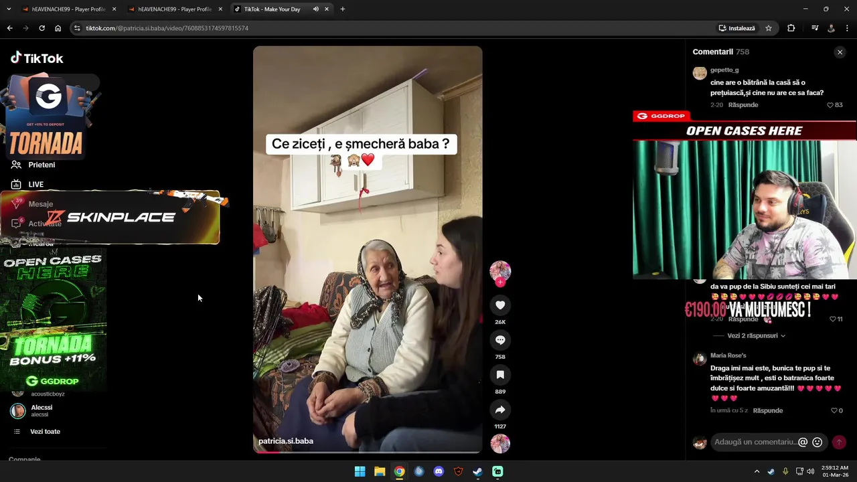Reload the current page
Image resolution: width=857 pixels, height=482 pixels.
point(42,28)
